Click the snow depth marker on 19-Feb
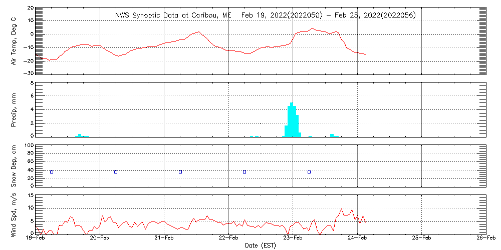Viewport: 501px width, 250px height. click(x=52, y=172)
